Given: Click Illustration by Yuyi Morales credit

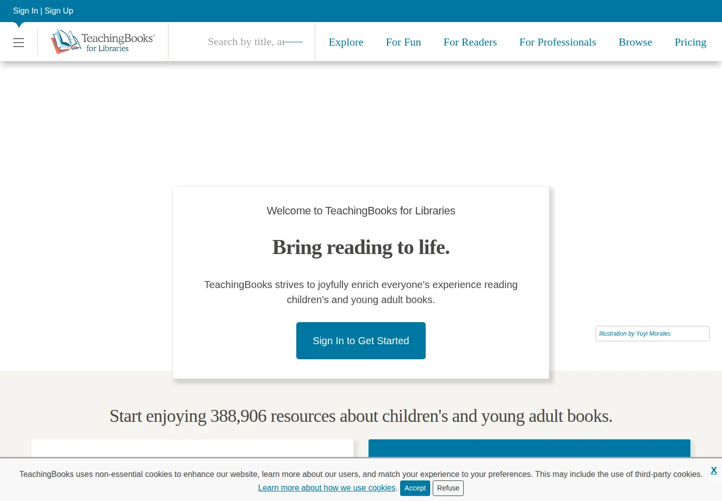Looking at the screenshot, I should tap(635, 334).
